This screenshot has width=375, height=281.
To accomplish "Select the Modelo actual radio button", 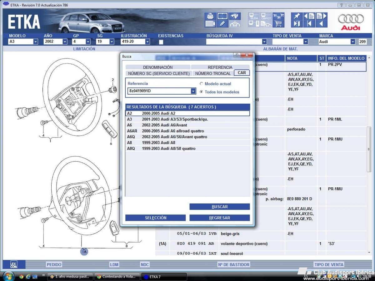I will [x=202, y=84].
